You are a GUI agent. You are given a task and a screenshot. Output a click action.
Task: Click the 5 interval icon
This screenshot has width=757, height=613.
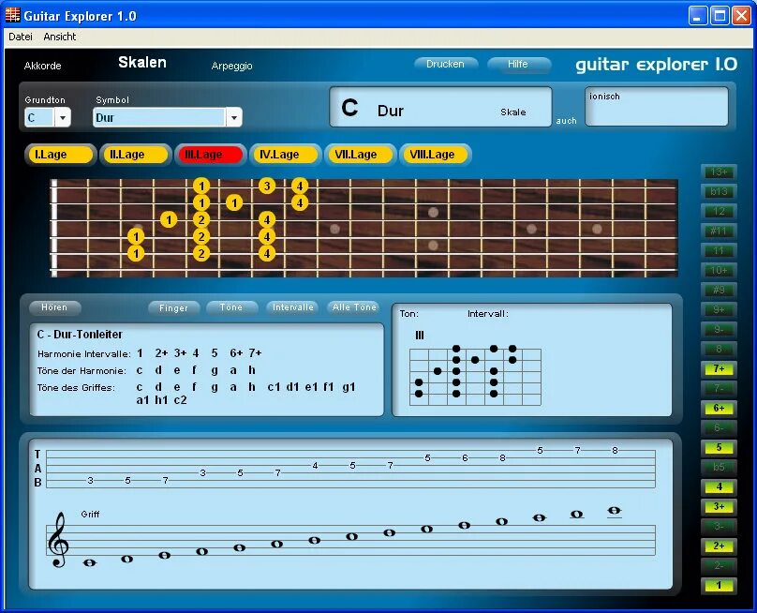tap(718, 447)
